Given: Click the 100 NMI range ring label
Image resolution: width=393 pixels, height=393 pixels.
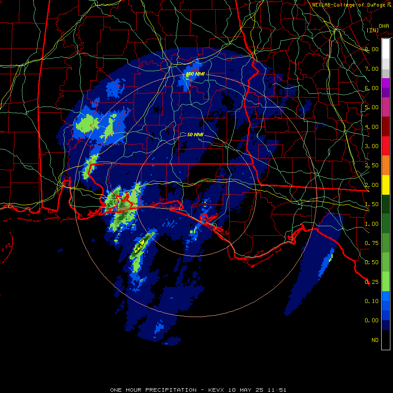Looking at the screenshot, I should [195, 74].
